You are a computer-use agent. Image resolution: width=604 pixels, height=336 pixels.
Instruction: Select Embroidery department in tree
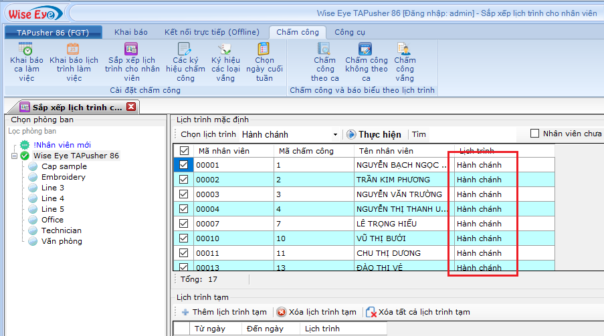click(x=63, y=177)
